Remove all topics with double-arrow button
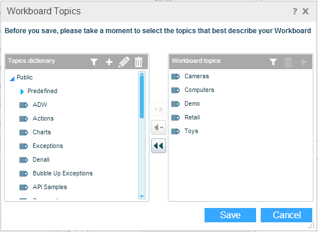Screen dimensions: 318x232 click(159, 146)
